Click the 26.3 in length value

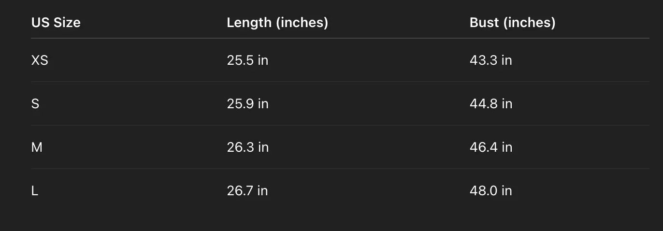click(247, 147)
